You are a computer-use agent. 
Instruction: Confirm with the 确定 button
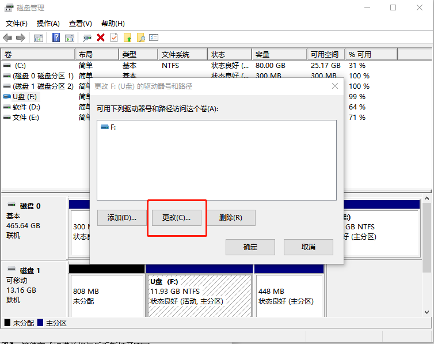pyautogui.click(x=250, y=247)
